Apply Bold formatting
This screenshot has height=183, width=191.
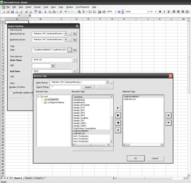[x=160, y=12]
